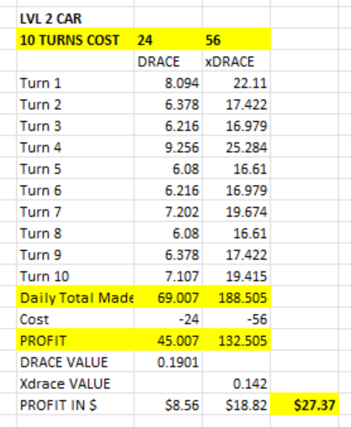Select the DRACE cost cell showing 24
The height and width of the screenshot is (427, 351).
(168, 40)
